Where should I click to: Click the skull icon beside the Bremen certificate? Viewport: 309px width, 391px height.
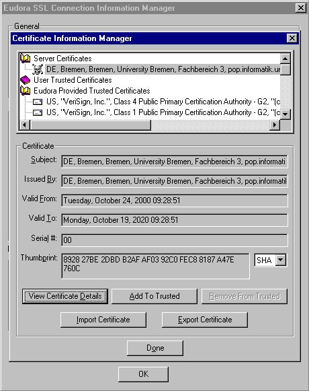[38, 69]
